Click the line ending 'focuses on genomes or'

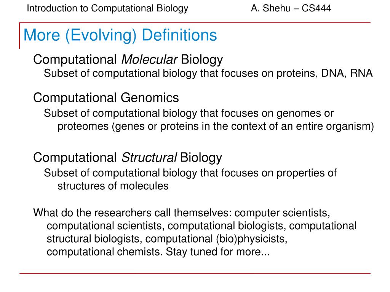pos(189,113)
